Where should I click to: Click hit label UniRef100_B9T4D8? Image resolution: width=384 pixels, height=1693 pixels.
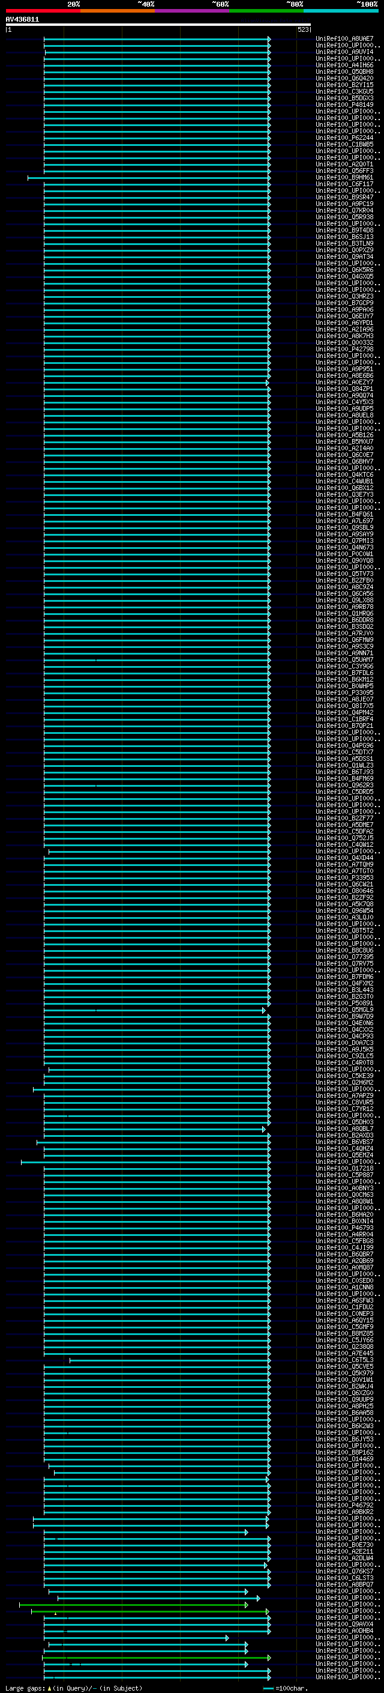click(x=344, y=230)
